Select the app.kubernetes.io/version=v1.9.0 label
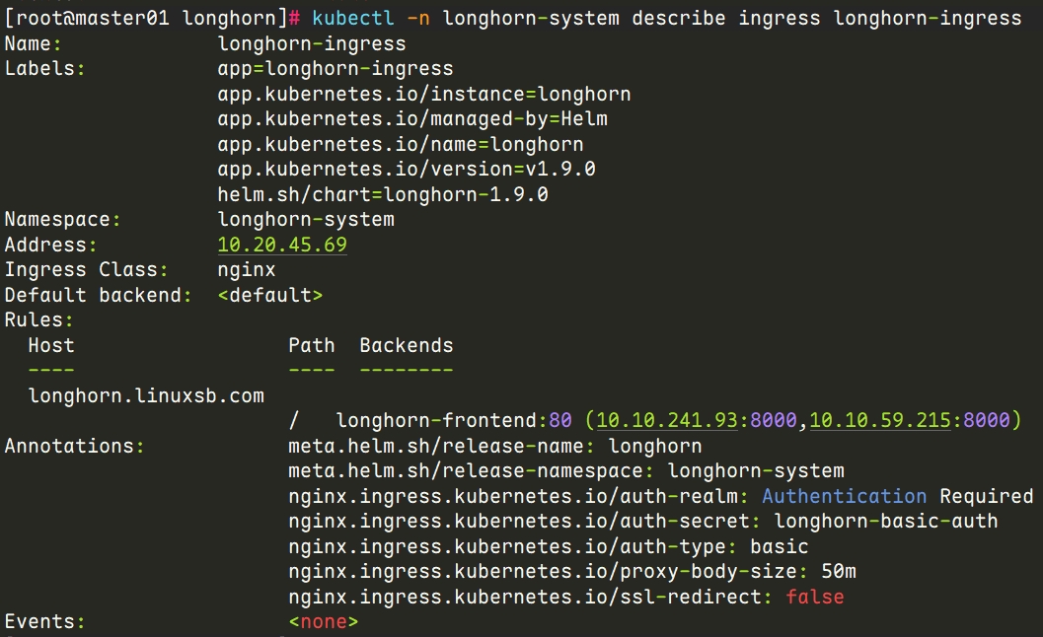Image resolution: width=1043 pixels, height=637 pixels. pos(407,169)
